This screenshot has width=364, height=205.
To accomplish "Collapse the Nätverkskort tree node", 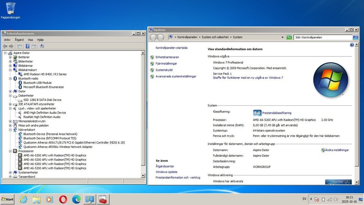I will (10, 130).
